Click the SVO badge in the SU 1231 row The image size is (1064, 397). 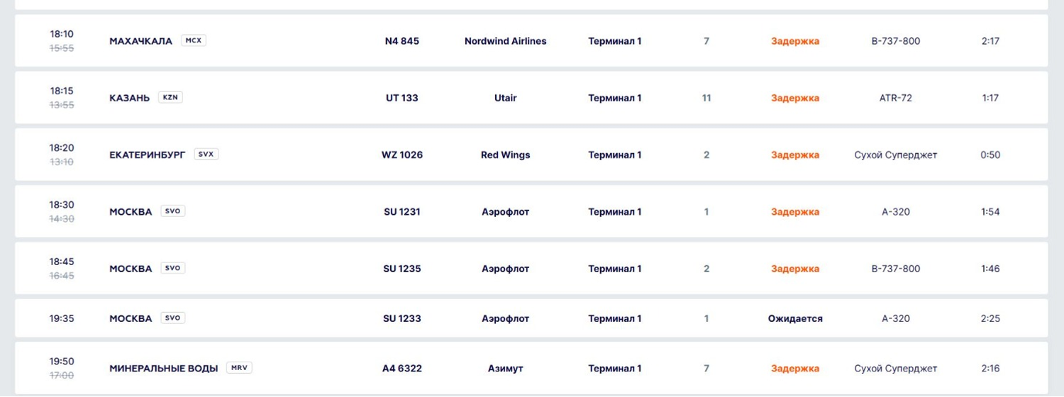(x=172, y=211)
